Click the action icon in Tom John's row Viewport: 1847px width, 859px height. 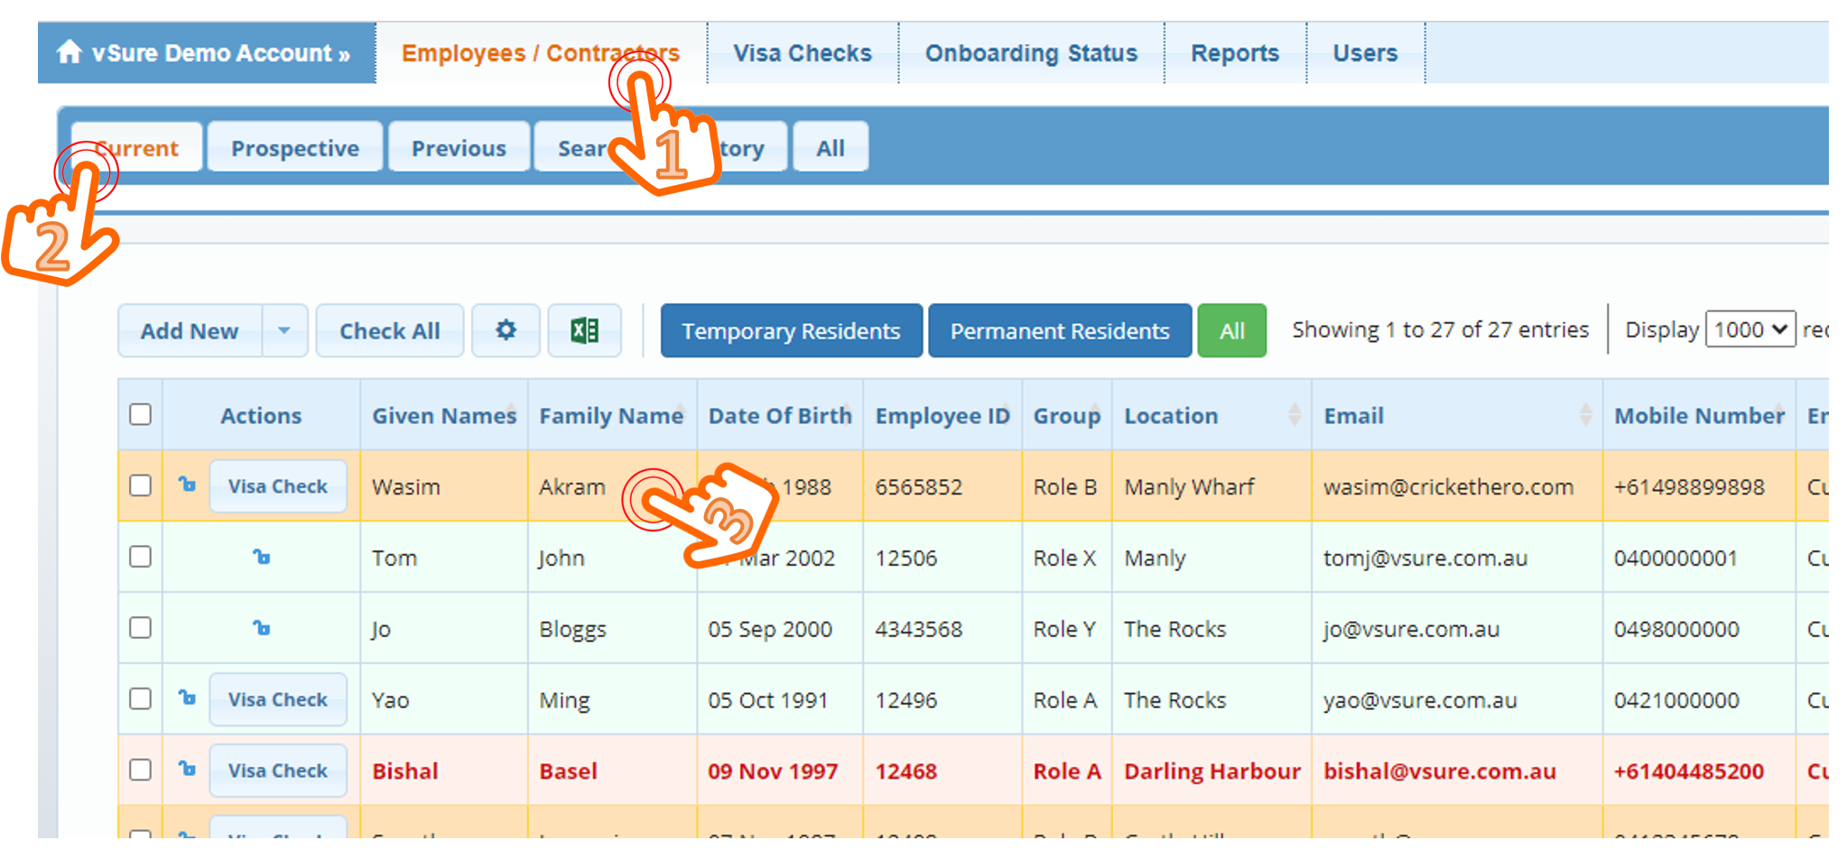(x=261, y=557)
